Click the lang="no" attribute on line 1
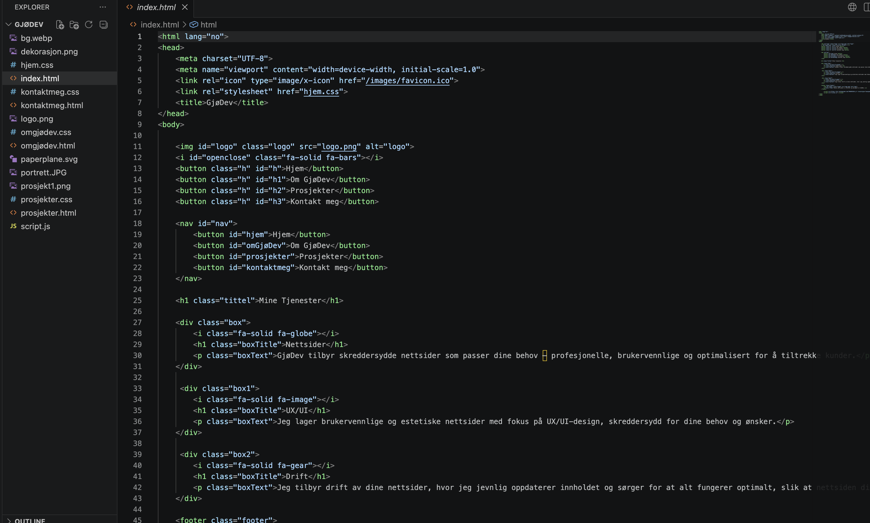 [x=204, y=37]
